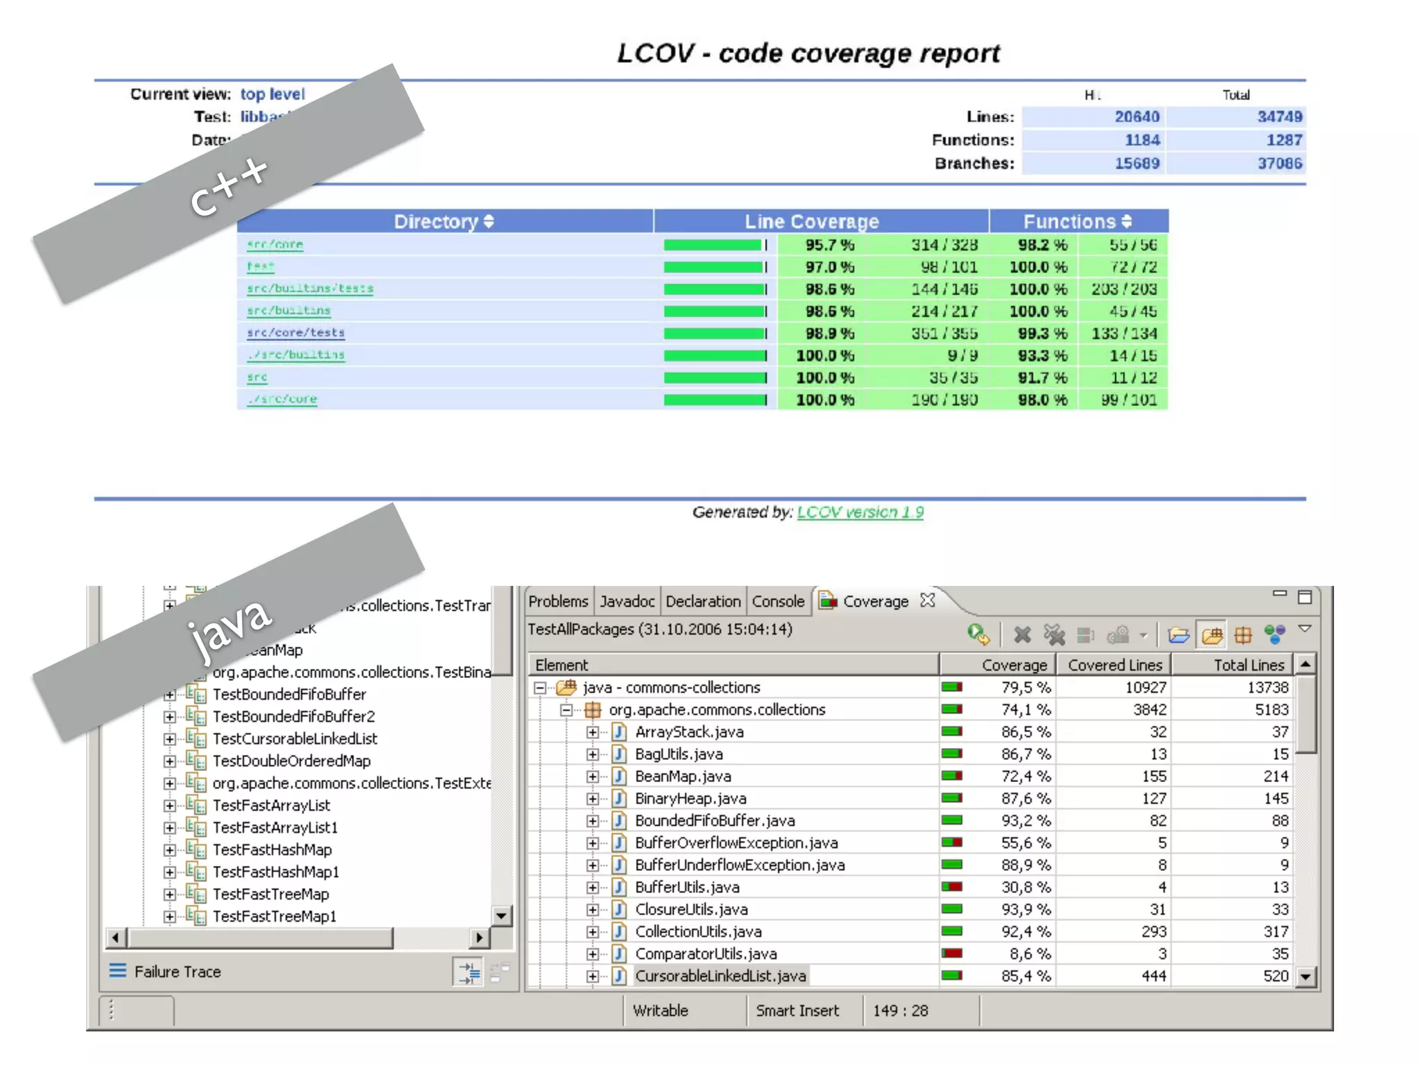Toggle the Types grouping colored-balls icon
This screenshot has width=1420, height=1065.
coord(1274,634)
